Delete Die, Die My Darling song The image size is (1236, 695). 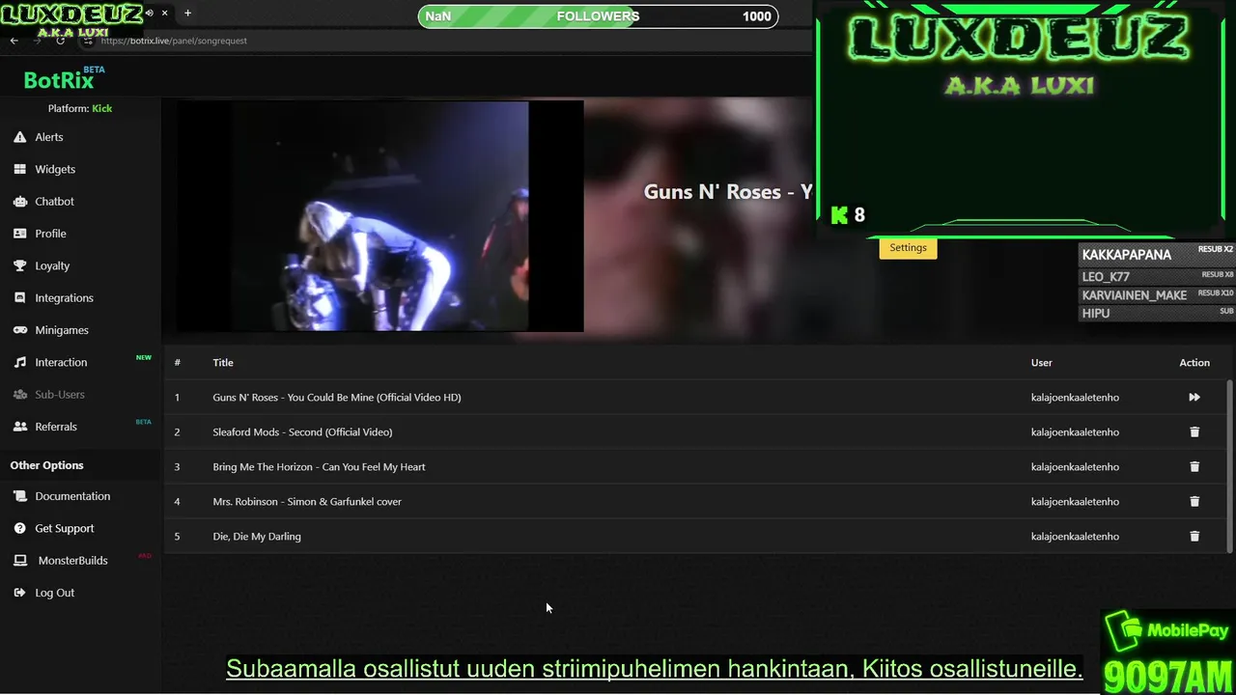tap(1194, 536)
